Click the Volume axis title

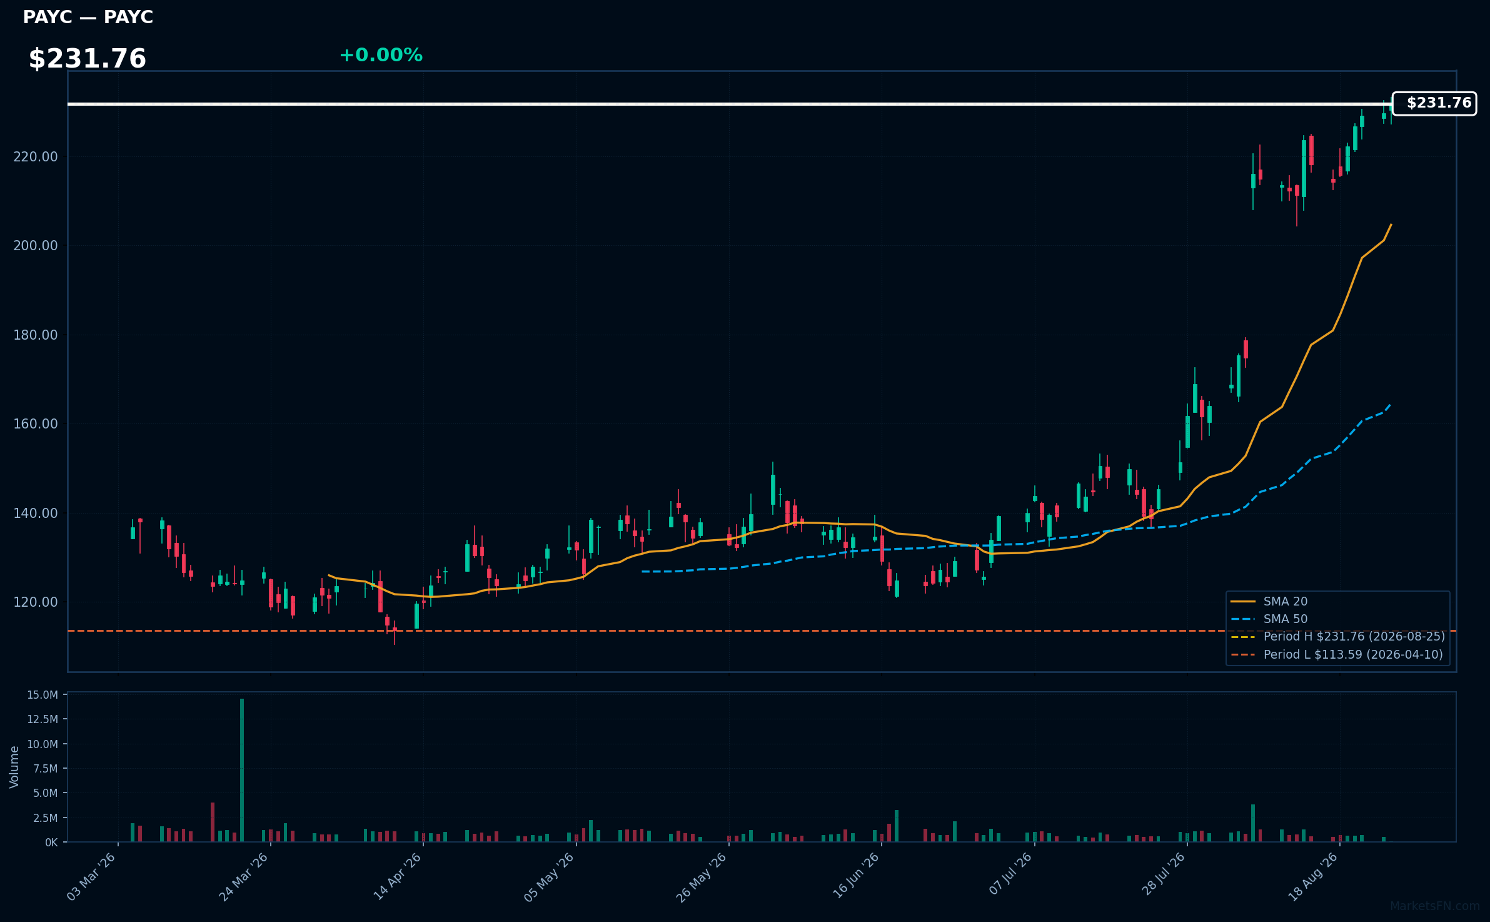14,767
